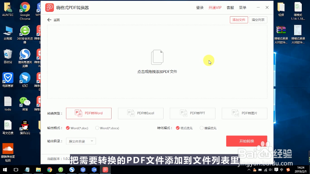Open the AUNTEC folder on desktop
This screenshot has width=310, height=174.
coord(8,9)
